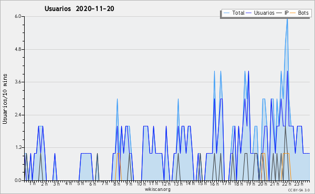Click the '23 h' x-axis label
The image size is (315, 194).
299,184
